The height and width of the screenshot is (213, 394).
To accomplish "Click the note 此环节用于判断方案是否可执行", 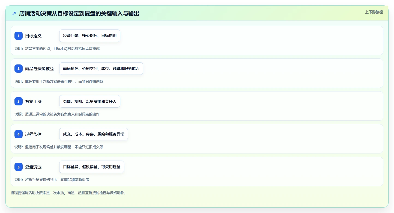I will point(59,81).
